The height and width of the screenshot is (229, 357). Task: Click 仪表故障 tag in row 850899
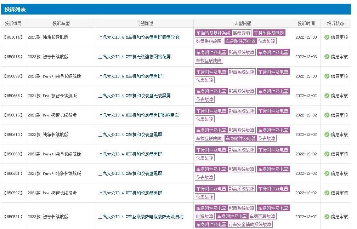point(205,80)
